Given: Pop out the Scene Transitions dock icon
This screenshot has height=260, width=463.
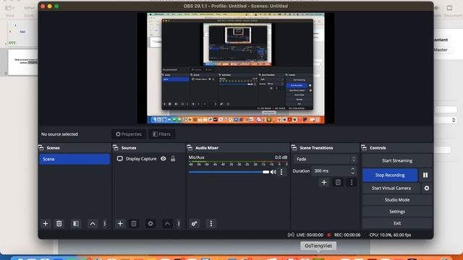Looking at the screenshot, I should (294, 147).
